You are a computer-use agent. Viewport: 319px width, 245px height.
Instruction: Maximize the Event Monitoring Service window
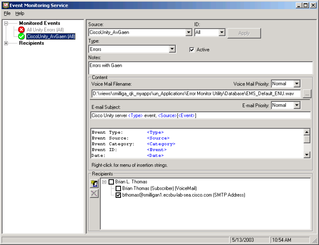point(306,5)
